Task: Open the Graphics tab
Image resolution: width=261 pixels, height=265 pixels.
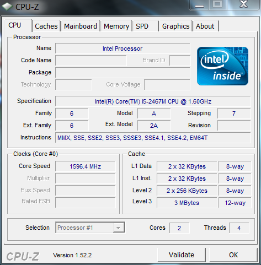Action: click(x=175, y=26)
